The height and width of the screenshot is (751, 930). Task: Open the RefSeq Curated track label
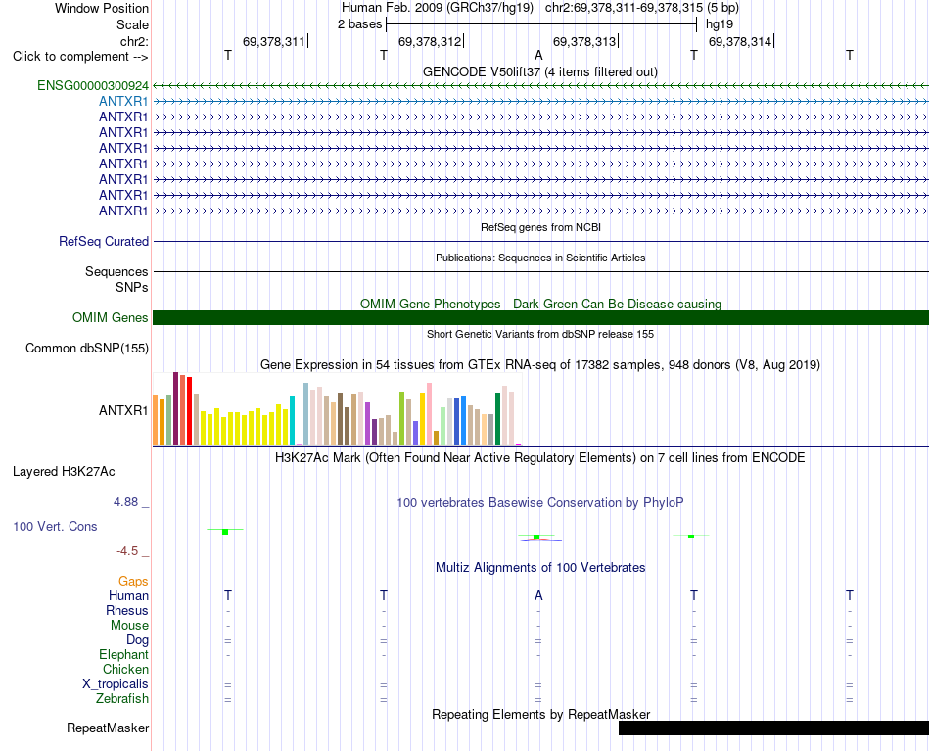click(104, 242)
